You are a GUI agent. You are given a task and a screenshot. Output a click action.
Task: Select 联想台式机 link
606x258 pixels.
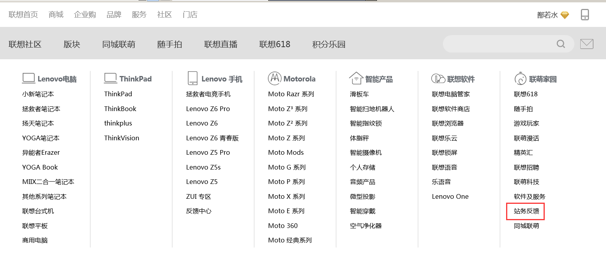point(38,211)
